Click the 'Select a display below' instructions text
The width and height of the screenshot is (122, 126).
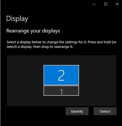point(61,44)
